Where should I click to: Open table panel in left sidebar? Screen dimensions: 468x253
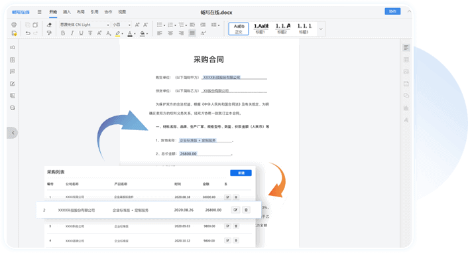13,60
